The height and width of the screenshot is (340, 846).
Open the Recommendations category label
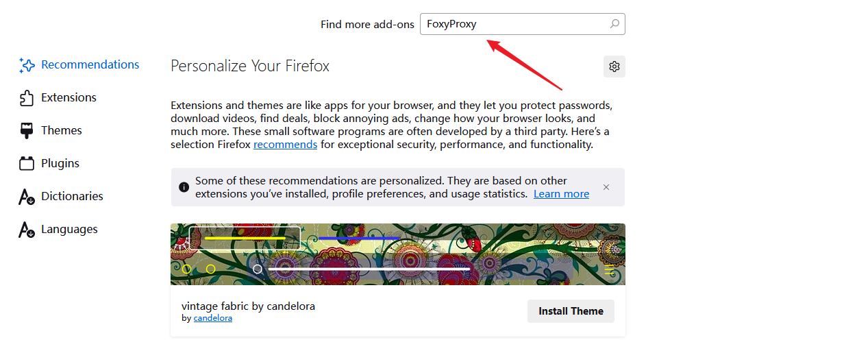click(90, 64)
